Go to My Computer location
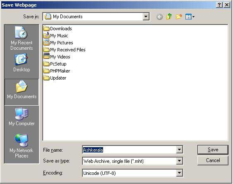Image resolution: width=233 pixels, height=184 pixels. pos(22,117)
